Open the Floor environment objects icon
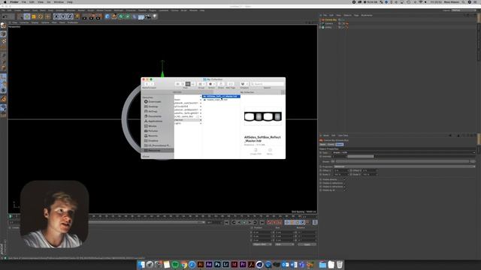 click(x=141, y=16)
